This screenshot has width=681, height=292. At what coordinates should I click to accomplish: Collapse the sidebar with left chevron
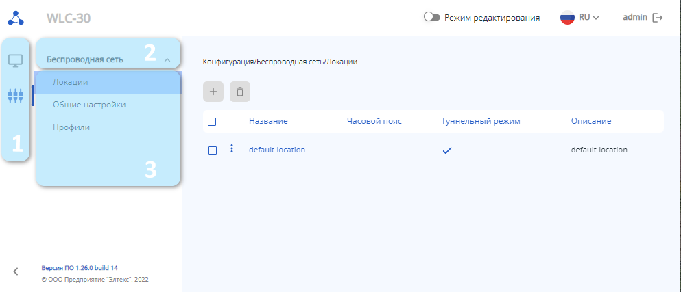[x=16, y=271]
